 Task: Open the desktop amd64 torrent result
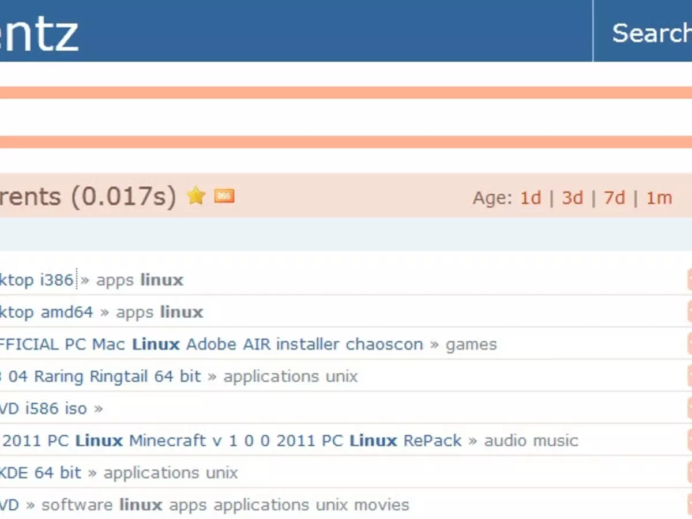pyautogui.click(x=46, y=312)
